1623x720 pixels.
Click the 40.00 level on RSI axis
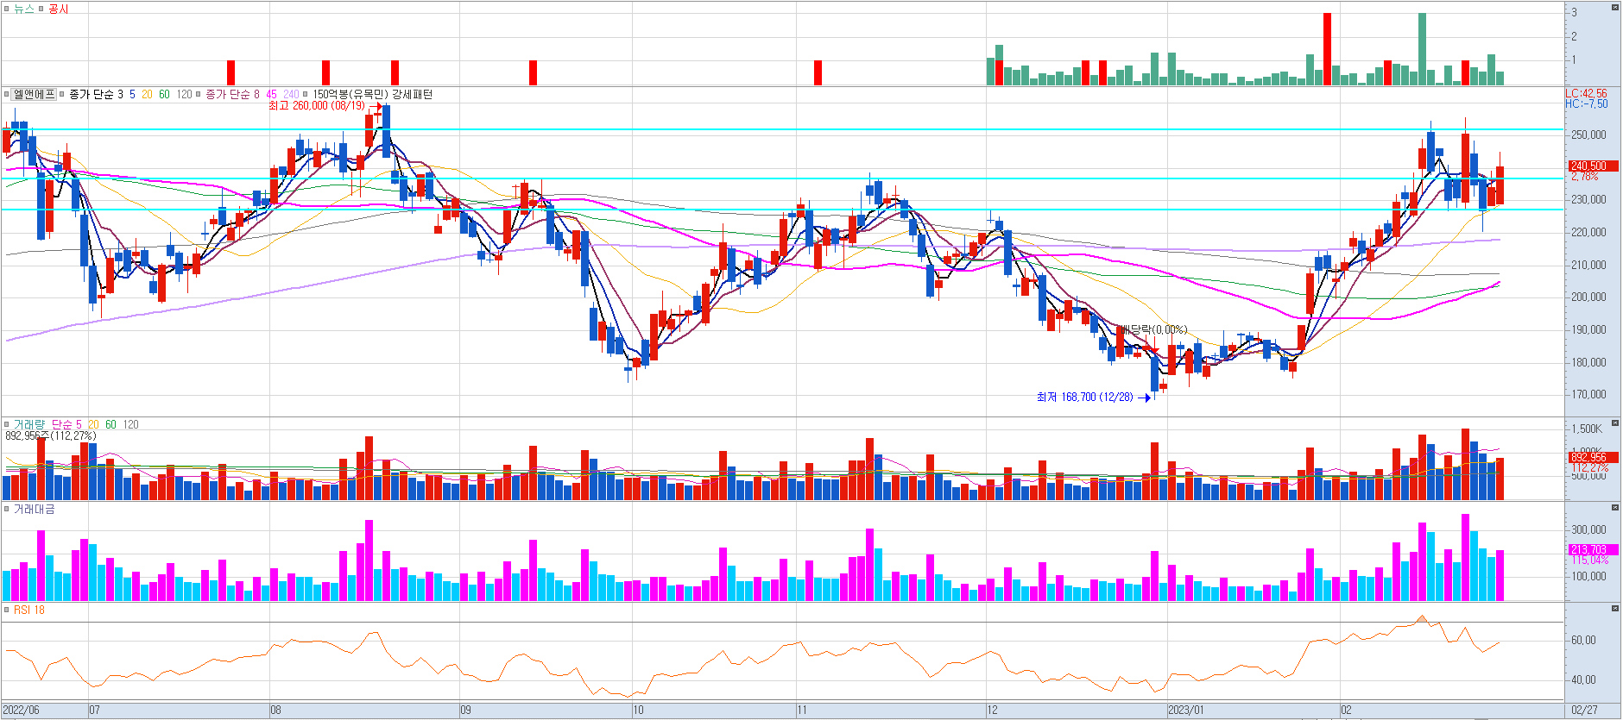1583,679
